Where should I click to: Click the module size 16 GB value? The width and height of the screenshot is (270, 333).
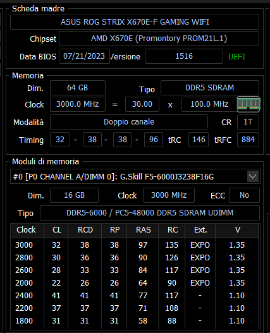(74, 195)
